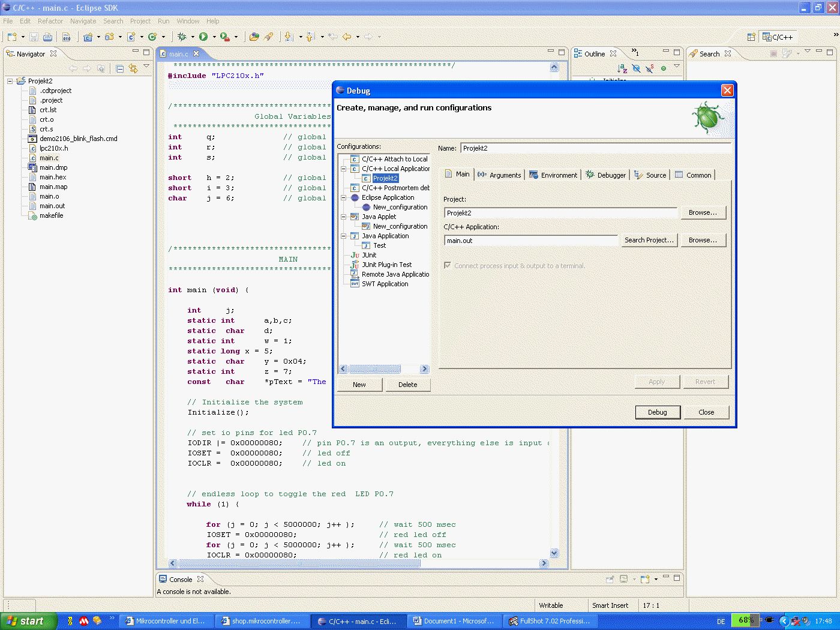Viewport: 840px width, 630px height.
Task: Click the Open Perspective icon
Action: coord(751,37)
